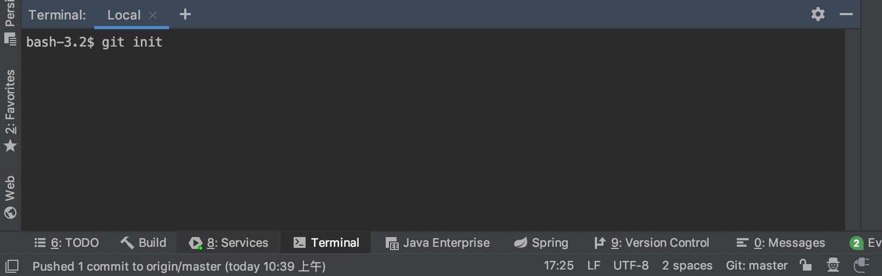Image resolution: width=882 pixels, height=276 pixels.
Task: Change LF line separator
Action: 593,266
